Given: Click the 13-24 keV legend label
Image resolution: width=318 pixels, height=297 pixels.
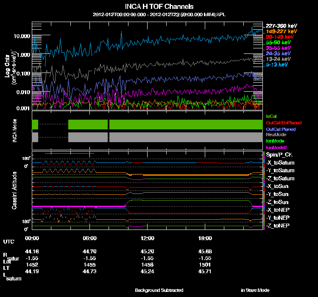Looking at the screenshot, I should click(x=279, y=59).
